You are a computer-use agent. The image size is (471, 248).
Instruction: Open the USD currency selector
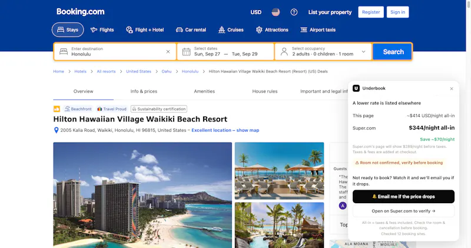[x=256, y=12]
